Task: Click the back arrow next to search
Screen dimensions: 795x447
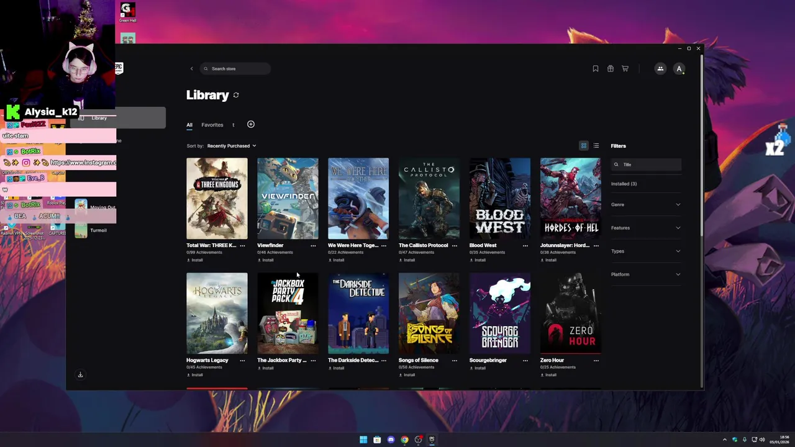Action: point(191,69)
